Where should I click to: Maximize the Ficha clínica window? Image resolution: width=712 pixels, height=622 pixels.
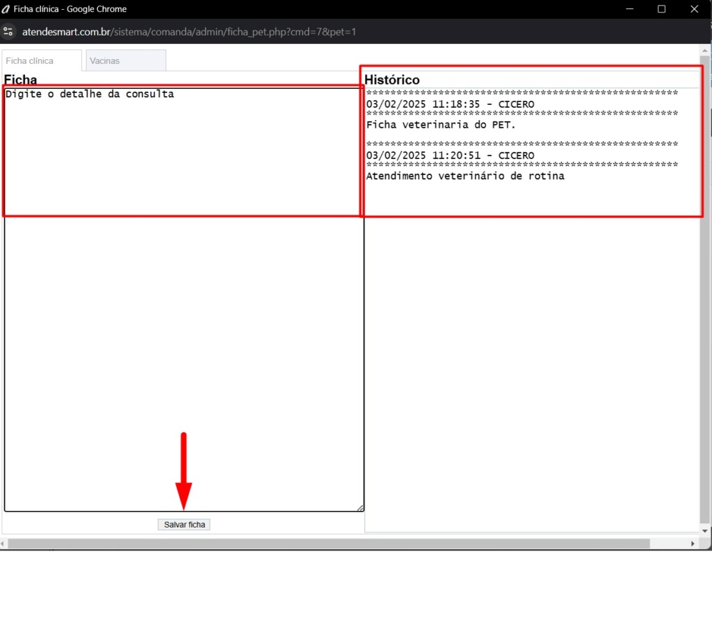pos(661,9)
